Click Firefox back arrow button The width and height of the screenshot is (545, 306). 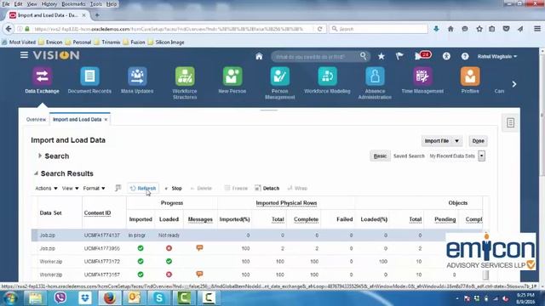pos(9,29)
